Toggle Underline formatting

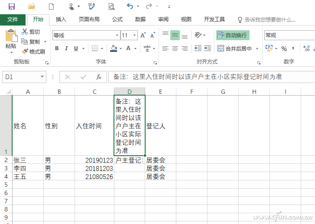click(76, 48)
